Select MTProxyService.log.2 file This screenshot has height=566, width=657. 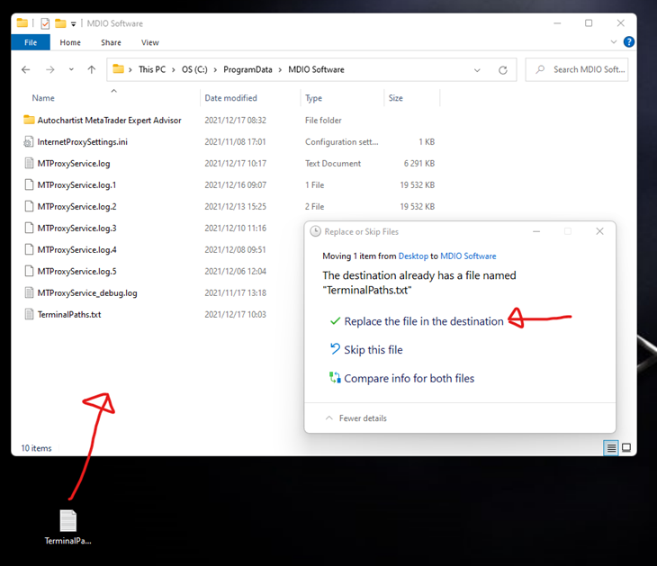[x=76, y=207]
